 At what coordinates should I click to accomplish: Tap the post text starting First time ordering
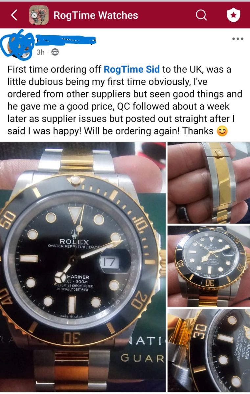pos(125,100)
